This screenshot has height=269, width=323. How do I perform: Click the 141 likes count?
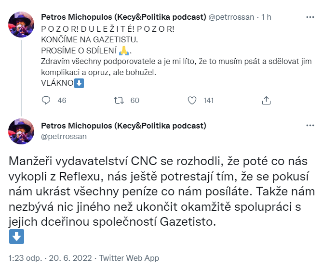(209, 101)
